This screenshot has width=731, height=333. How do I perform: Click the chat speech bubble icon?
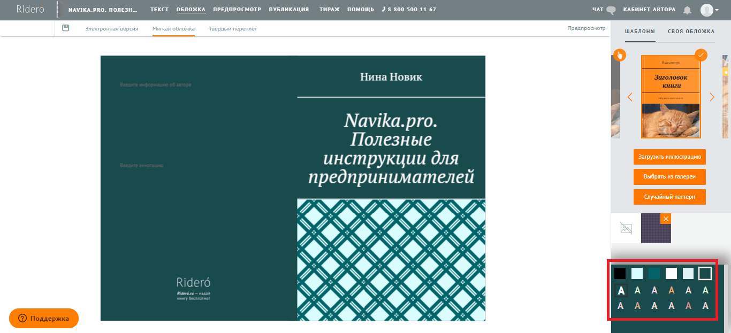[611, 10]
